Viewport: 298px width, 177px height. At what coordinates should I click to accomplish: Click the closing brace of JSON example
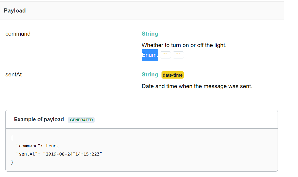point(12,162)
